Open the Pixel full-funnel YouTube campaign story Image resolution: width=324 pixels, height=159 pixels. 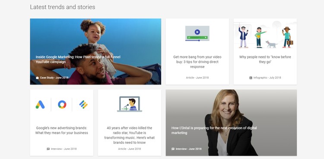click(x=78, y=59)
